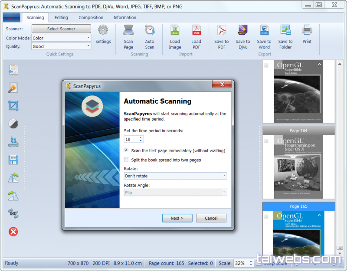This screenshot has height=271, width=347.
Task: Export using Save to DjVu
Action: pyautogui.click(x=243, y=31)
